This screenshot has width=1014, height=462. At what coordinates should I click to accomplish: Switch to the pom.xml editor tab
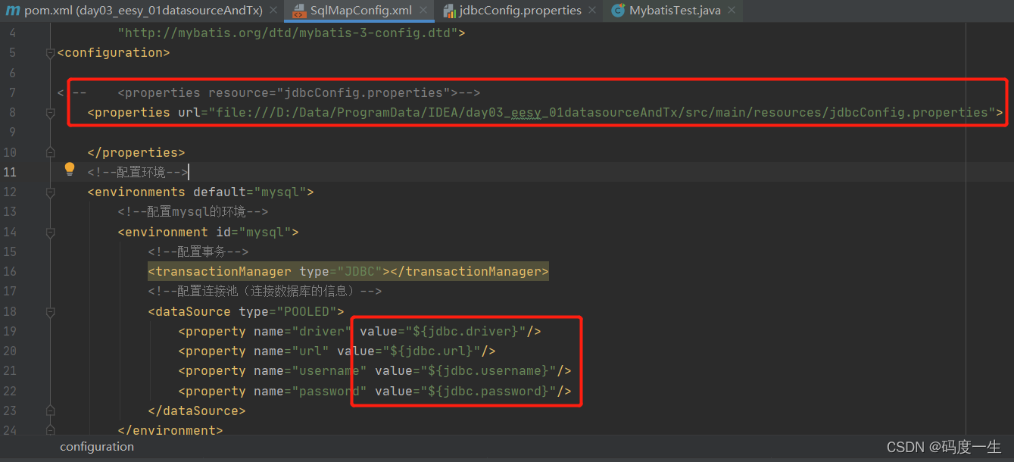click(x=143, y=11)
